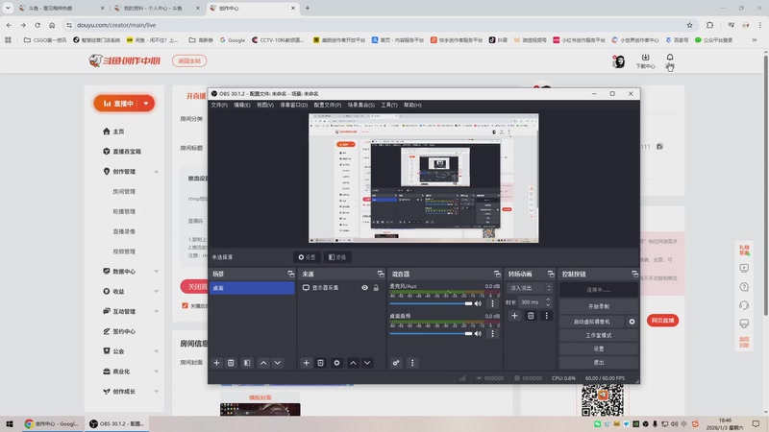
Task: Toggle 开始录制 recording button
Action: click(x=598, y=306)
